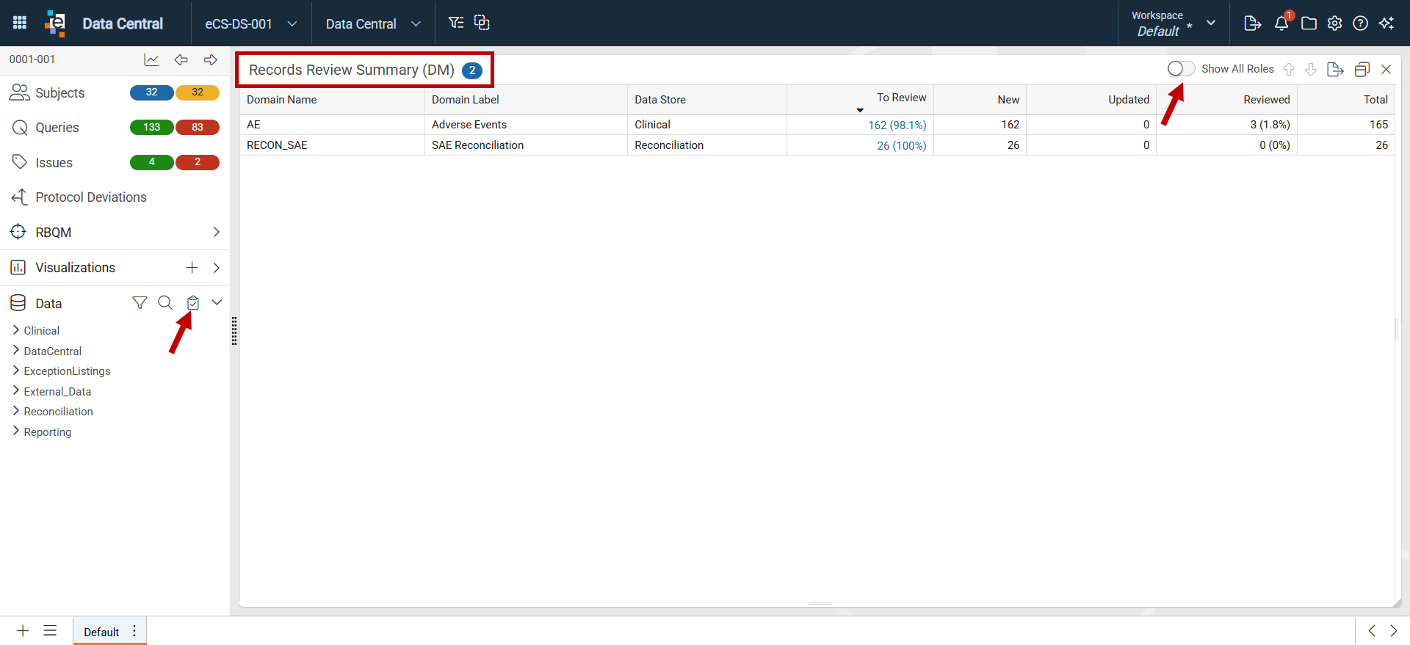Image resolution: width=1410 pixels, height=645 pixels.
Task: Open the Records Review Summary clipboard icon
Action: 193,302
